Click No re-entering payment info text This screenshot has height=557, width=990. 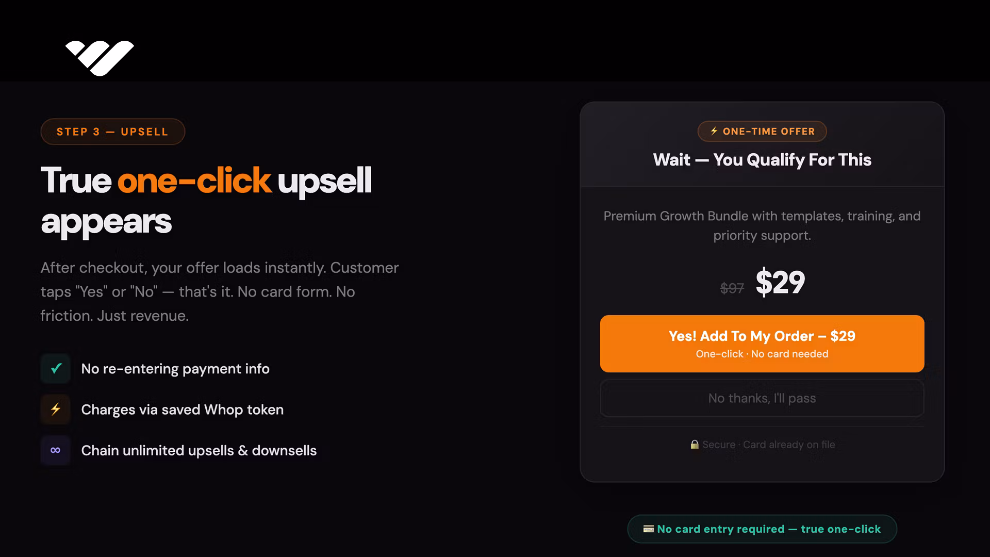pos(175,369)
